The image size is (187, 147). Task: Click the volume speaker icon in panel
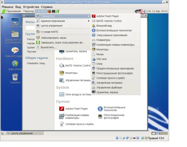[x=145, y=11]
